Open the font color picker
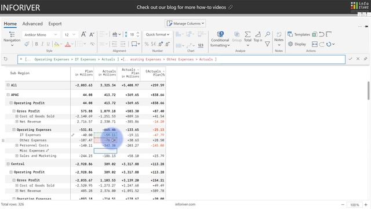371x209 pixels. point(69,44)
